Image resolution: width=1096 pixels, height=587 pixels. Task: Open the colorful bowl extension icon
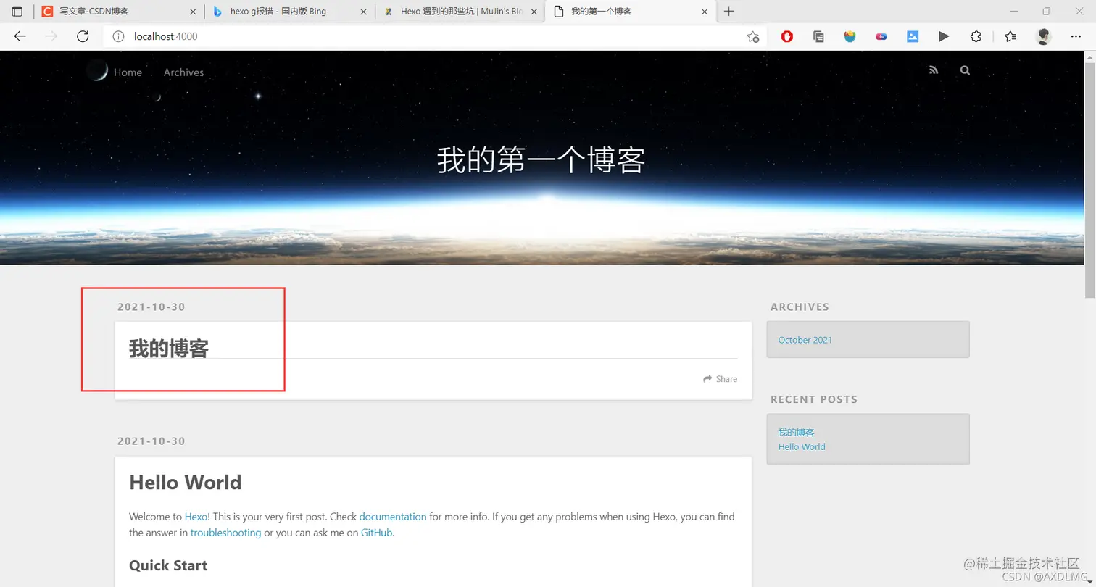[x=850, y=36]
